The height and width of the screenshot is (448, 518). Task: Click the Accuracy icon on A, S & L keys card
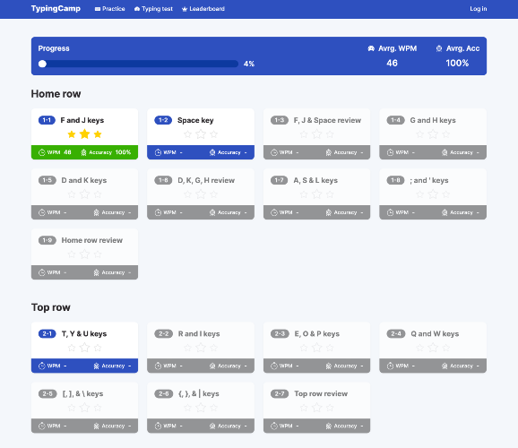click(328, 212)
